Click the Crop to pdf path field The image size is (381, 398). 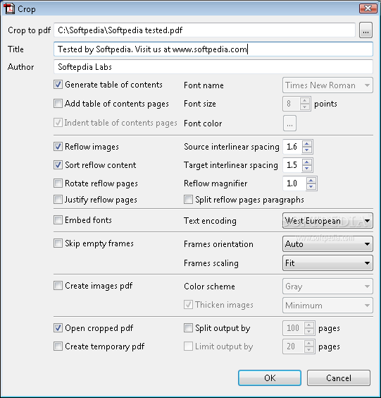(204, 30)
